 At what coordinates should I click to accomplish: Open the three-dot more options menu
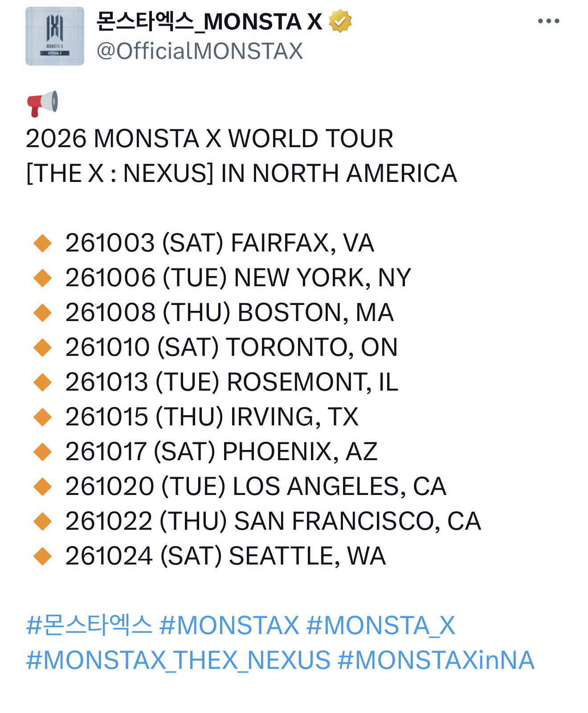coord(548,21)
